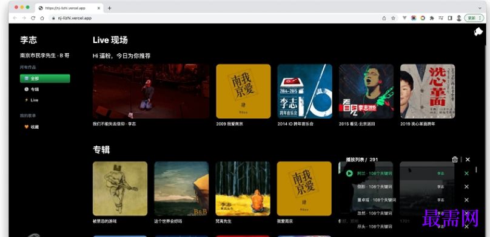Click the white animal-shaped icon in page corner
490x237 pixels.
pyautogui.click(x=478, y=32)
